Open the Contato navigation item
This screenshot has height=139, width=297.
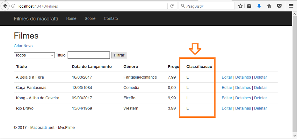pyautogui.click(x=111, y=18)
